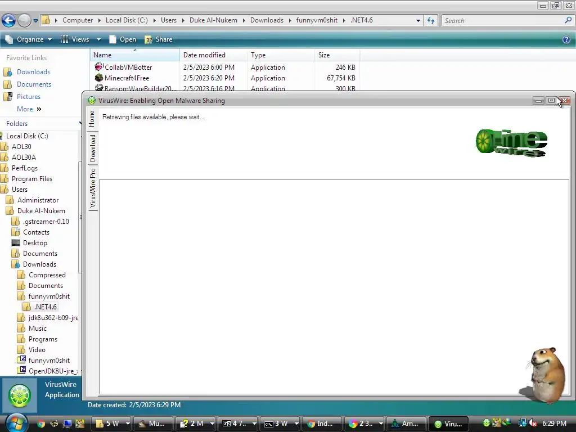Show more favorite links
The width and height of the screenshot is (576, 432).
pyautogui.click(x=29, y=109)
